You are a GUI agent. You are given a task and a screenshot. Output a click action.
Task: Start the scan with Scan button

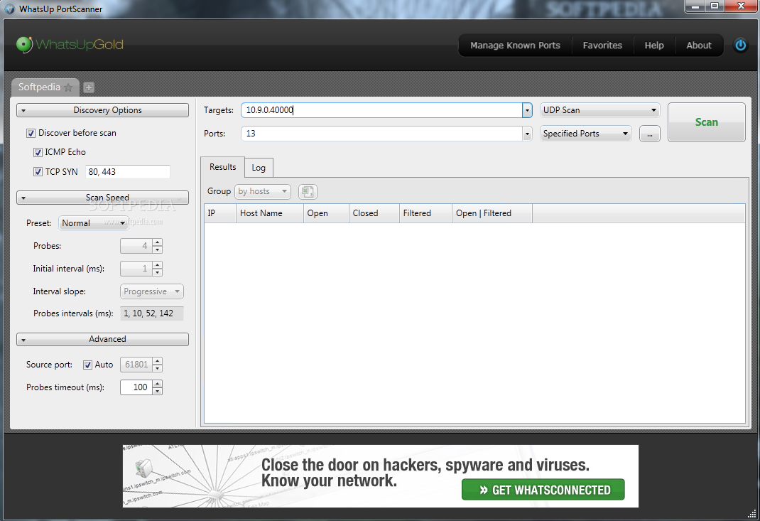point(707,122)
